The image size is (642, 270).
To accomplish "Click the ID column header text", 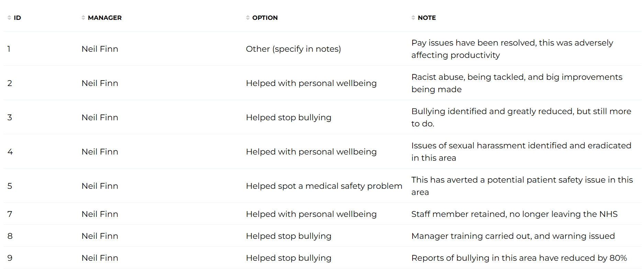I will coord(18,18).
